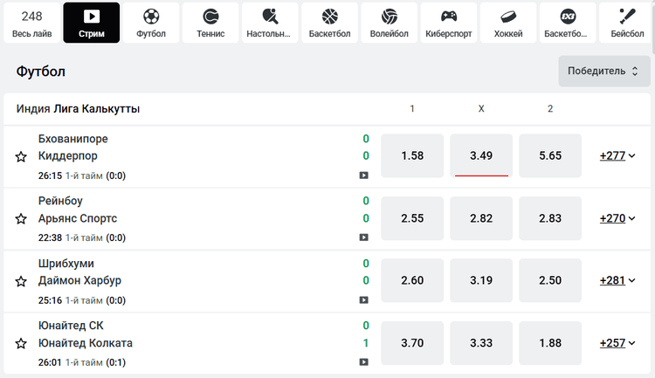Switch to the Стрим tab

tap(92, 23)
